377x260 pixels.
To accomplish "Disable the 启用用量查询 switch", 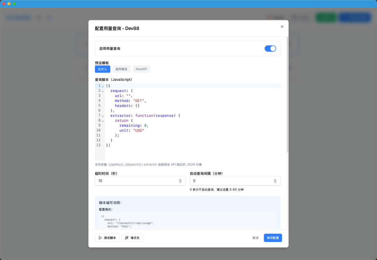I will pyautogui.click(x=271, y=49).
